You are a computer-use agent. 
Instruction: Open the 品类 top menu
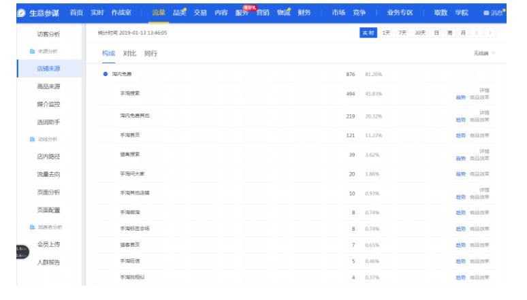[179, 12]
